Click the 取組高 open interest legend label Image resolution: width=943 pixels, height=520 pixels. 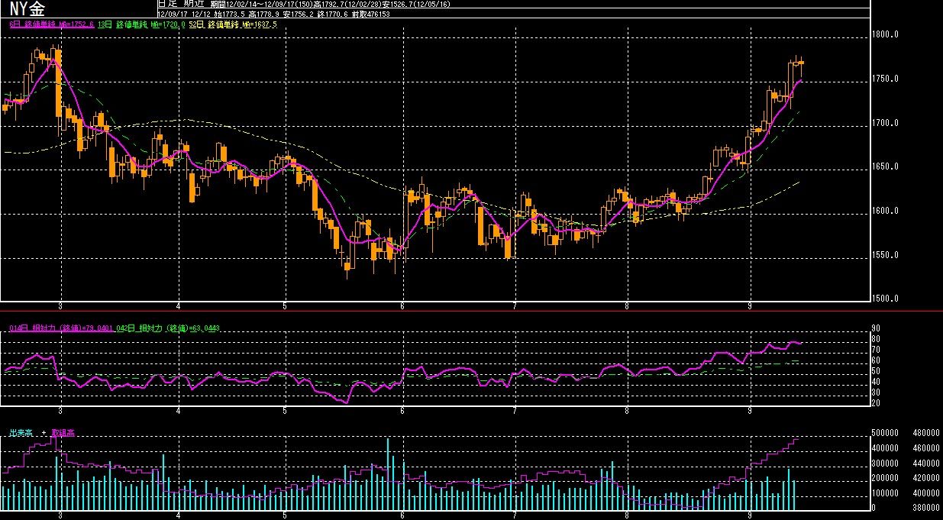[63, 433]
